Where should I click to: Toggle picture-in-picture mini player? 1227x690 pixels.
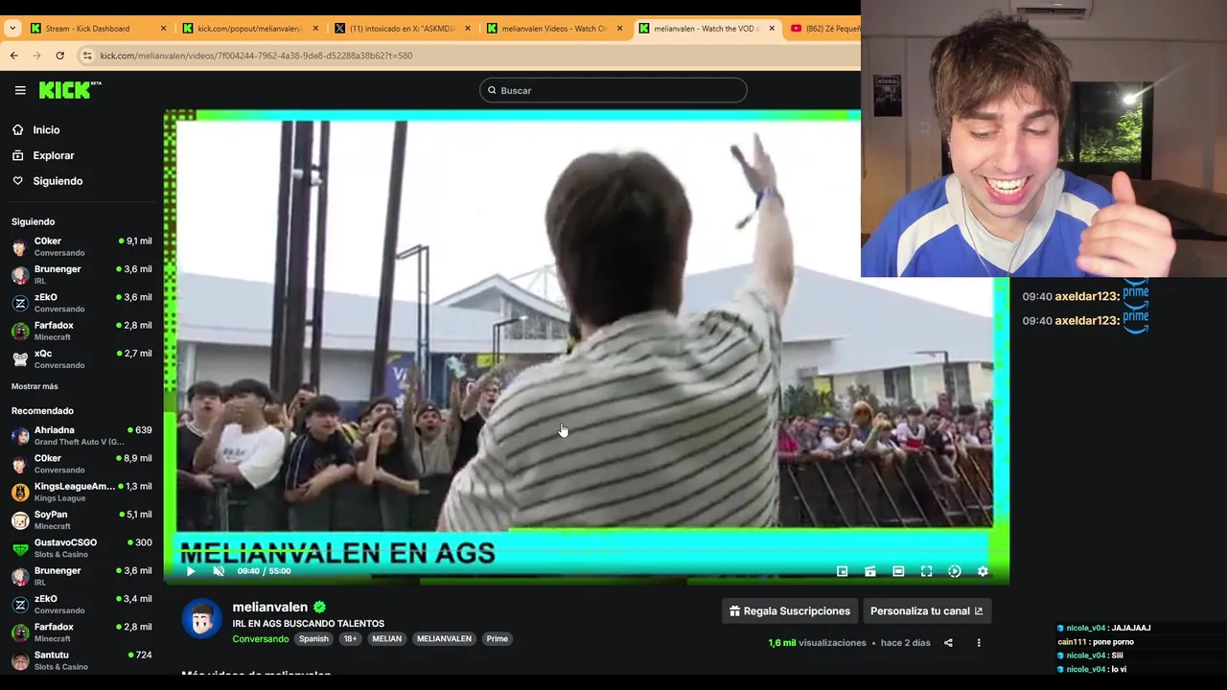click(x=842, y=571)
